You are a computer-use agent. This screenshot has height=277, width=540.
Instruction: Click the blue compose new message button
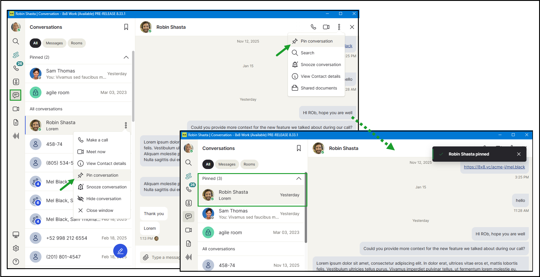click(x=120, y=251)
